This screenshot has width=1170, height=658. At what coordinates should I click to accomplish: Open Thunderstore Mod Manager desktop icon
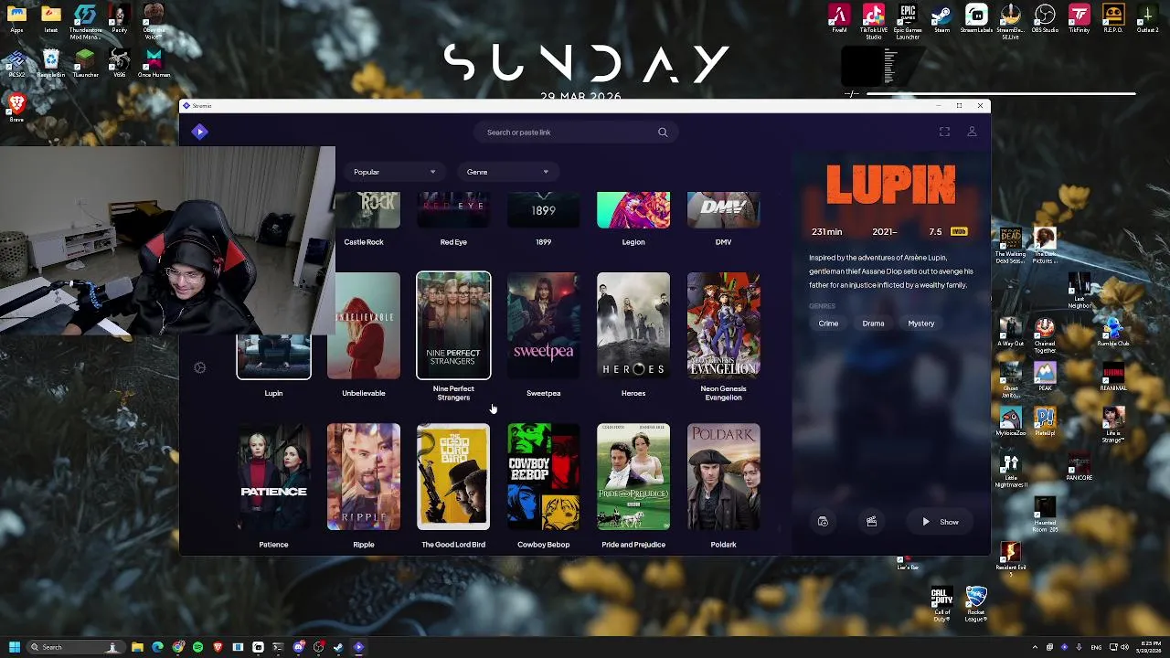click(x=85, y=20)
